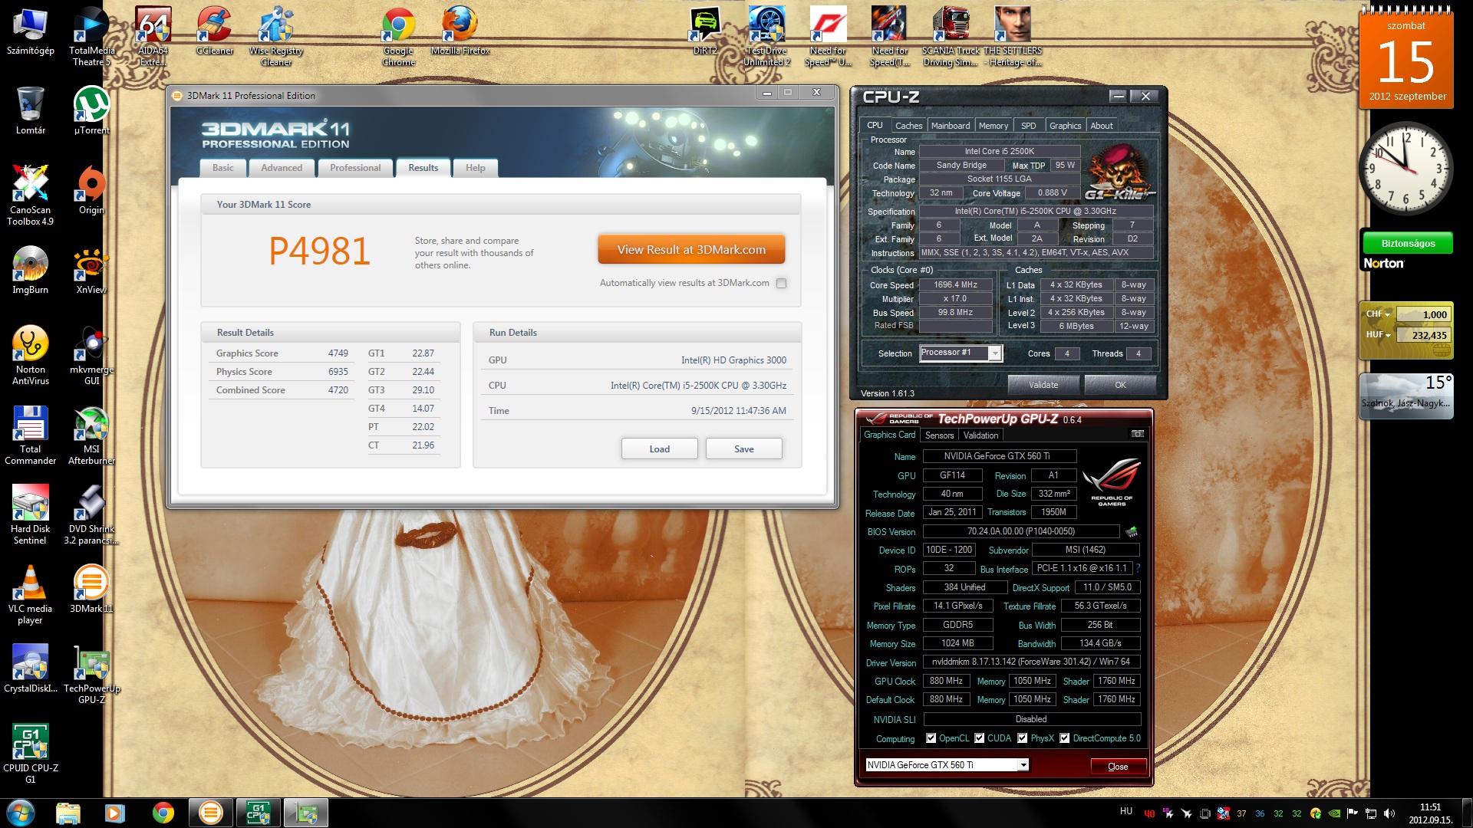Click Load button in Run Details
This screenshot has width=1473, height=828.
pos(659,449)
